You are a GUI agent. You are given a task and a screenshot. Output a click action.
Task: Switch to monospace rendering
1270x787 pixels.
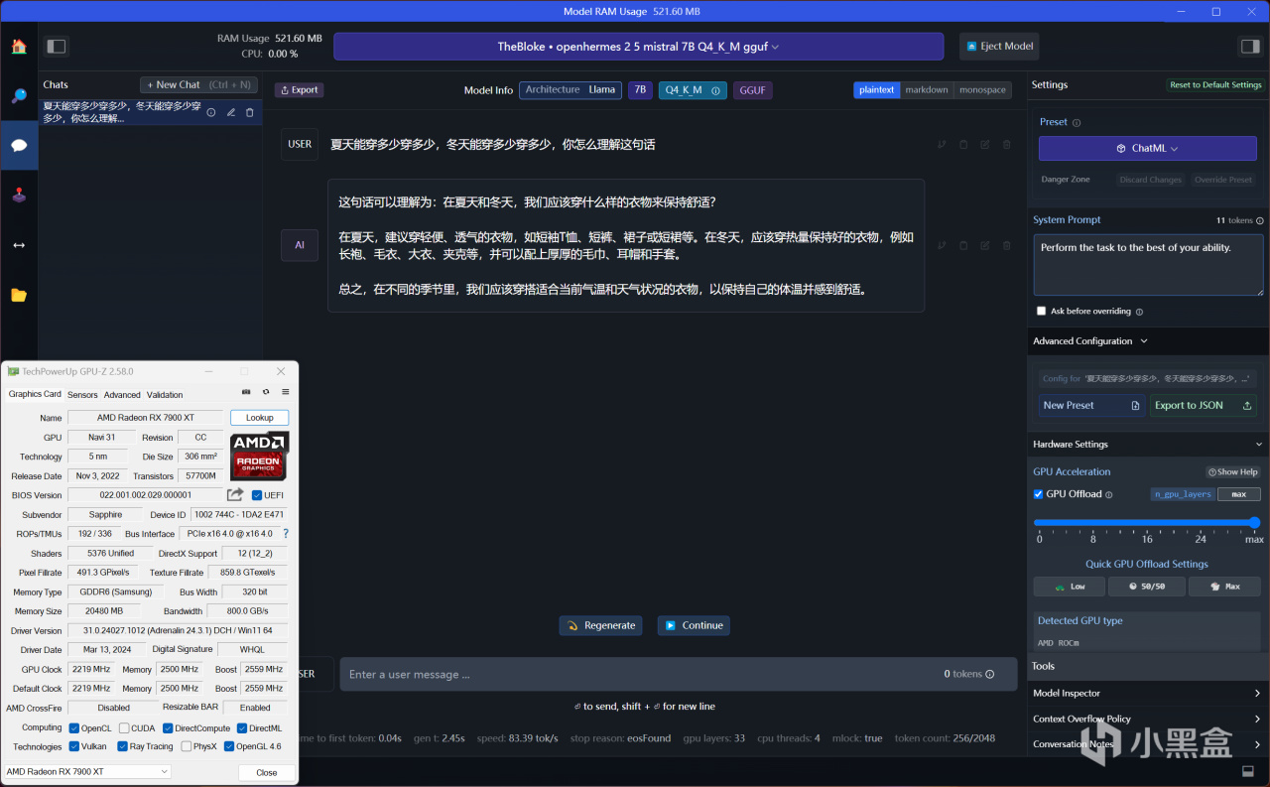click(x=982, y=89)
